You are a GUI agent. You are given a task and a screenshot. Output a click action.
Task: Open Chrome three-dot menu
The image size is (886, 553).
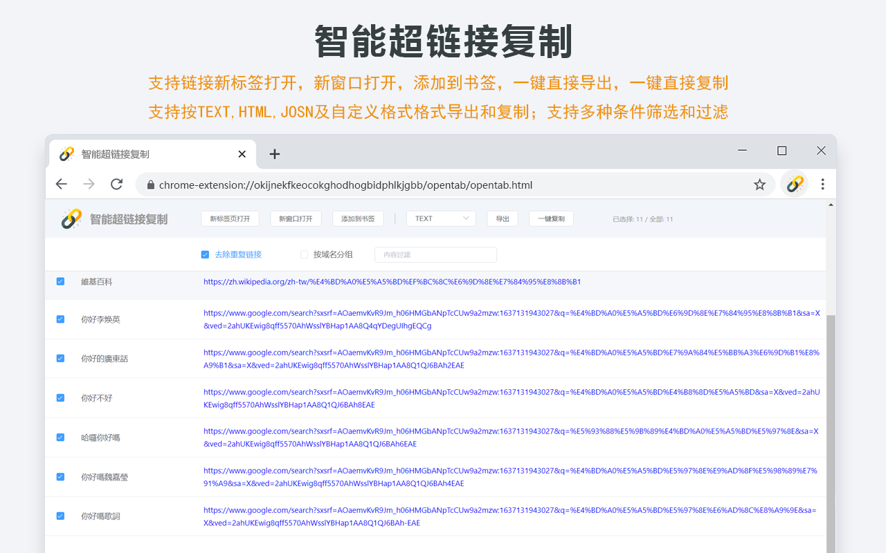tap(822, 184)
